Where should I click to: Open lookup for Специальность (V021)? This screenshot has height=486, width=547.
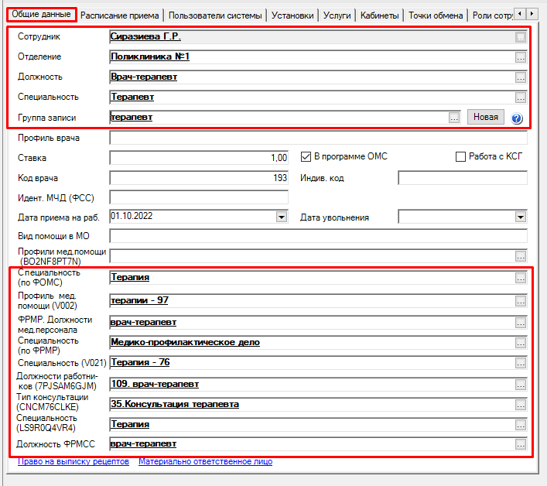(x=521, y=364)
